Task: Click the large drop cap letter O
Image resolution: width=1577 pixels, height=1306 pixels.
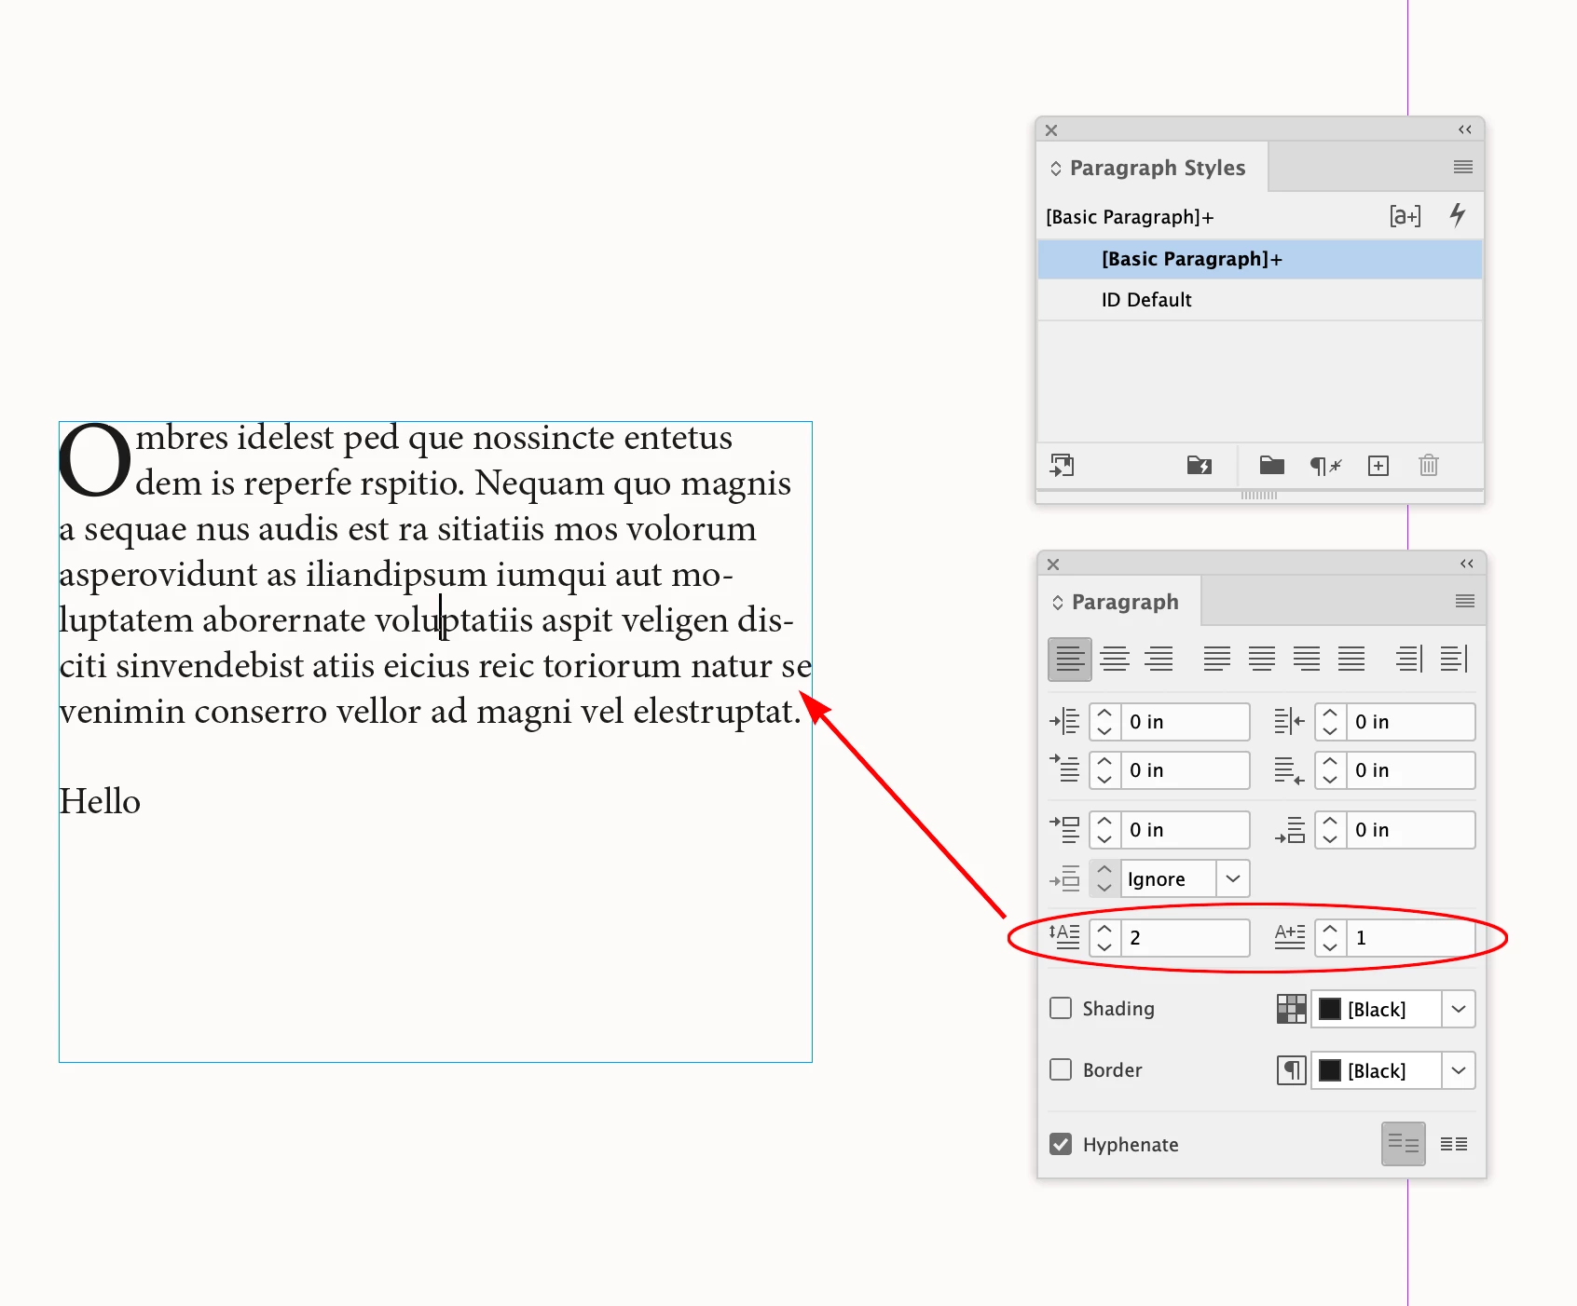Action: [x=95, y=460]
